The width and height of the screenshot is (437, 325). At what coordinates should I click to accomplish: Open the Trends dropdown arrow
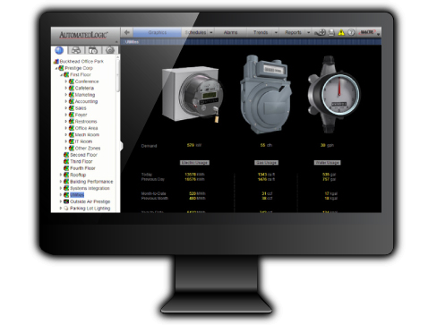[x=276, y=32]
